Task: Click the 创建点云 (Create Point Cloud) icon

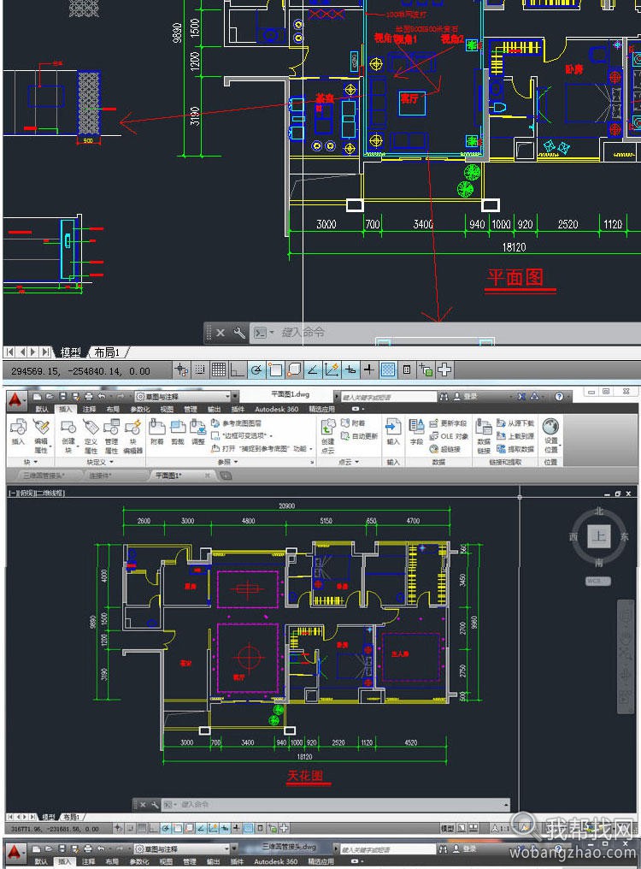Action: [x=327, y=435]
